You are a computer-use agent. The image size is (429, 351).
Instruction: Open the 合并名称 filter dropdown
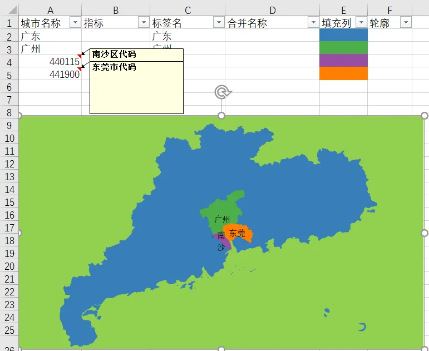pos(313,22)
